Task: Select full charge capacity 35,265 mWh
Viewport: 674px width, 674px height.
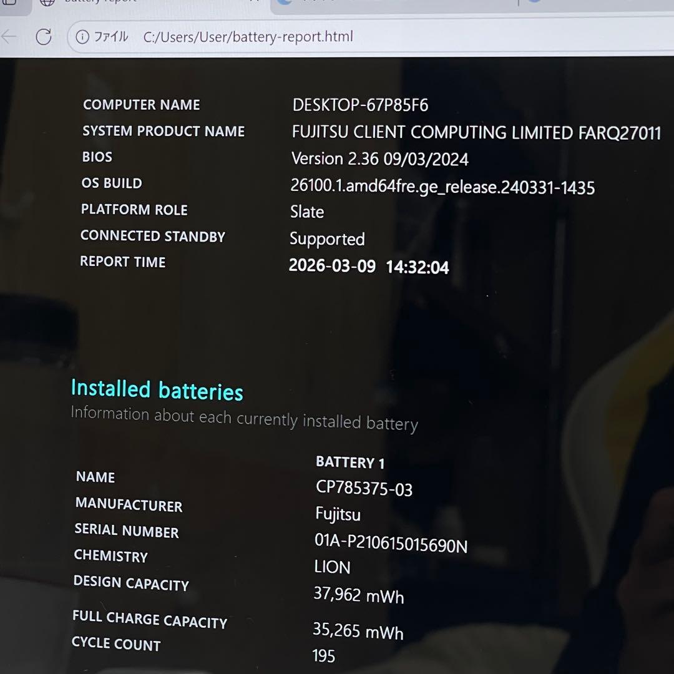Action: tap(358, 632)
